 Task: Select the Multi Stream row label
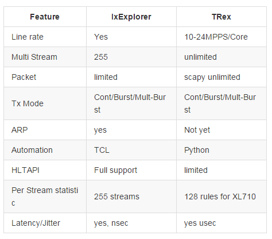[34, 57]
